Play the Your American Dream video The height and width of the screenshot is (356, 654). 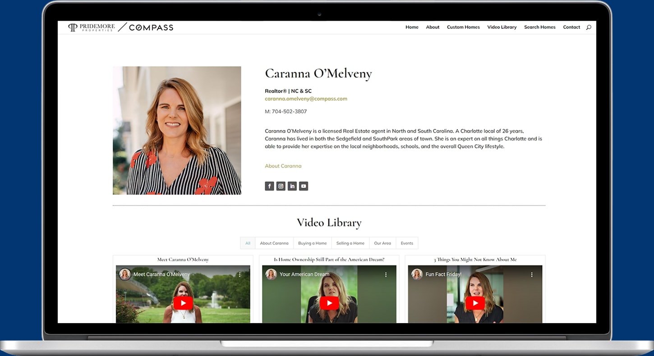pos(329,303)
